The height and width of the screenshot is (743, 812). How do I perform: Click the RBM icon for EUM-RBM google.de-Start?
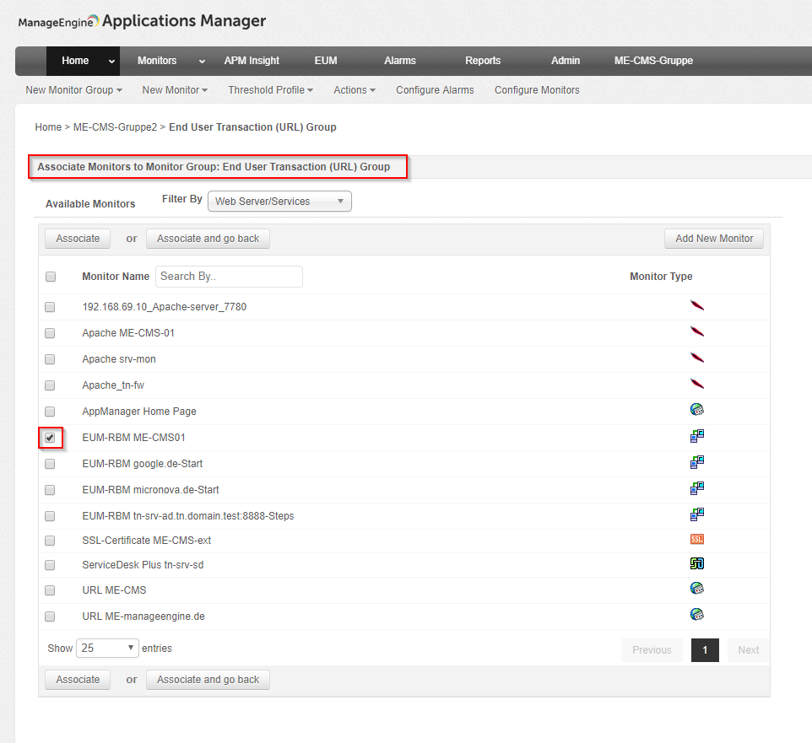coord(697,462)
